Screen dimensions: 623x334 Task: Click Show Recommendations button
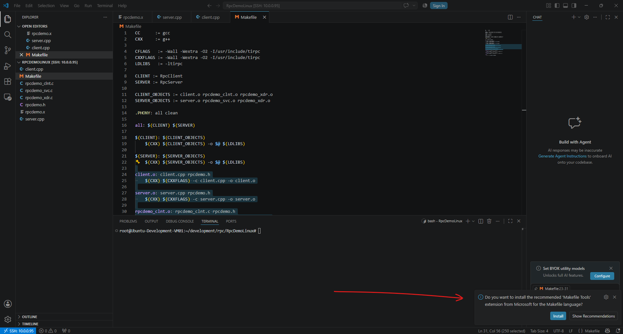coord(593,316)
